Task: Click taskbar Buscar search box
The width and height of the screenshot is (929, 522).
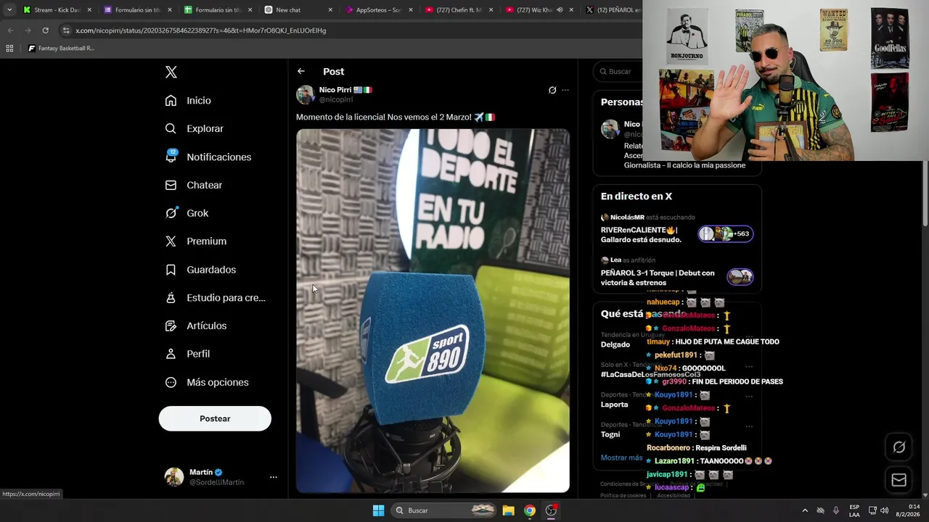Action: (x=445, y=510)
